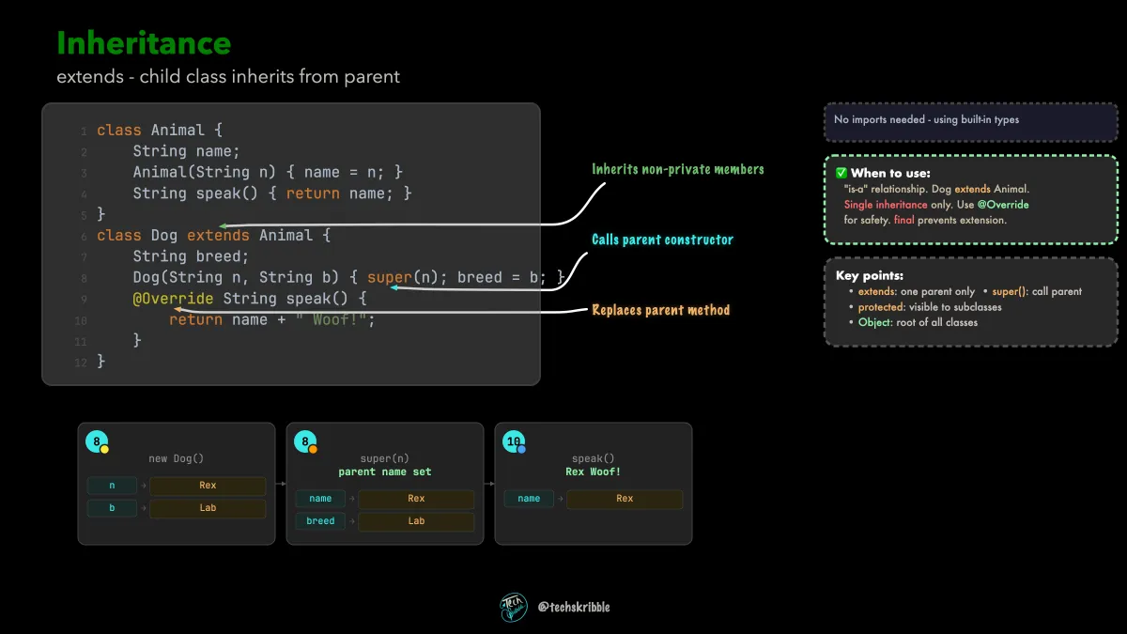Click the Rex value in speak() card
The height and width of the screenshot is (634, 1127).
625,499
